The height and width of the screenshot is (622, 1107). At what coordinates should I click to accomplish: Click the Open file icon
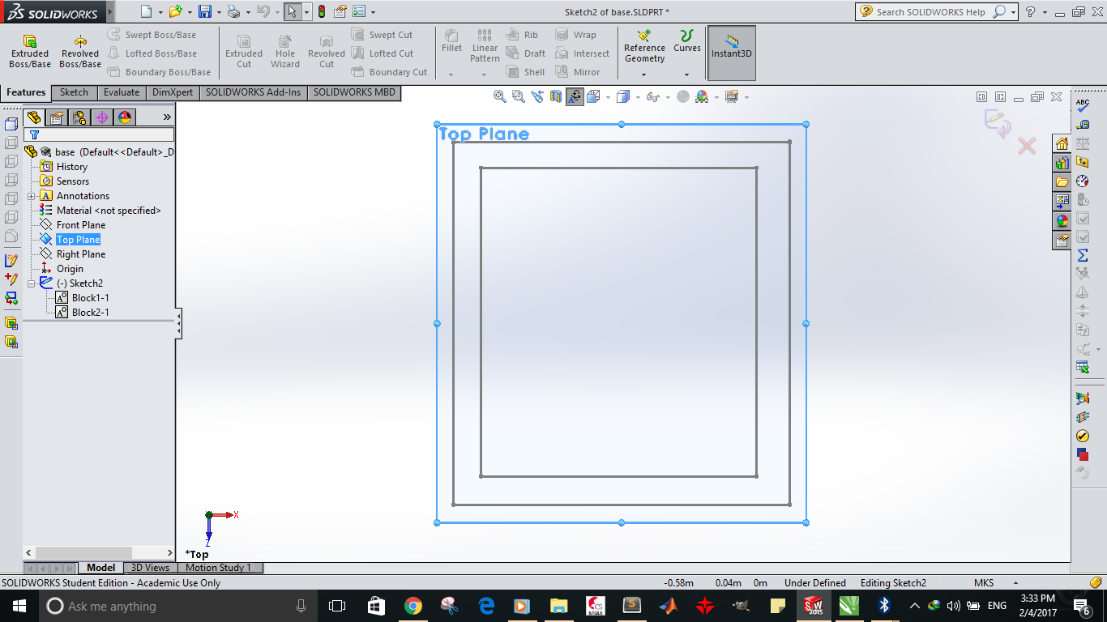pos(174,11)
